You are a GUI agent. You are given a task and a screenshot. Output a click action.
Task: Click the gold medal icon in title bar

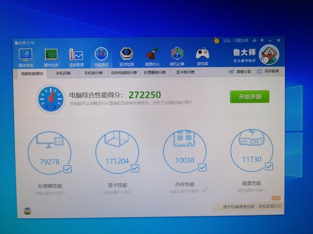pyautogui.click(x=217, y=40)
